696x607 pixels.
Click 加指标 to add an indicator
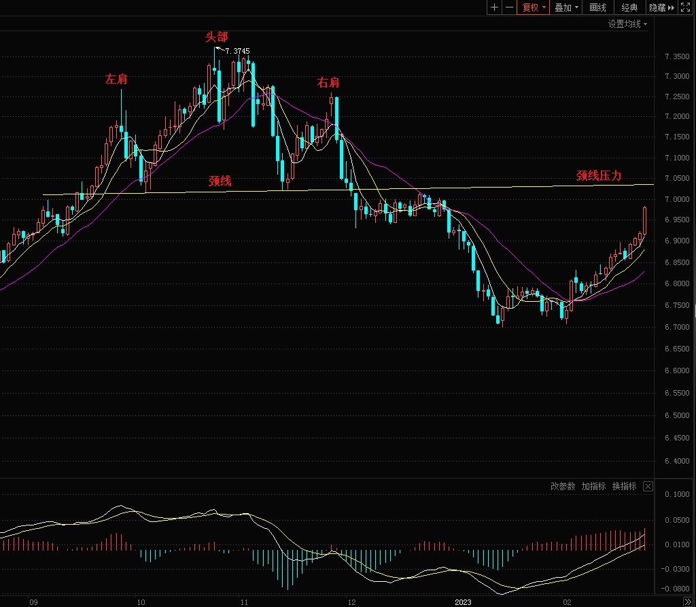click(x=593, y=486)
